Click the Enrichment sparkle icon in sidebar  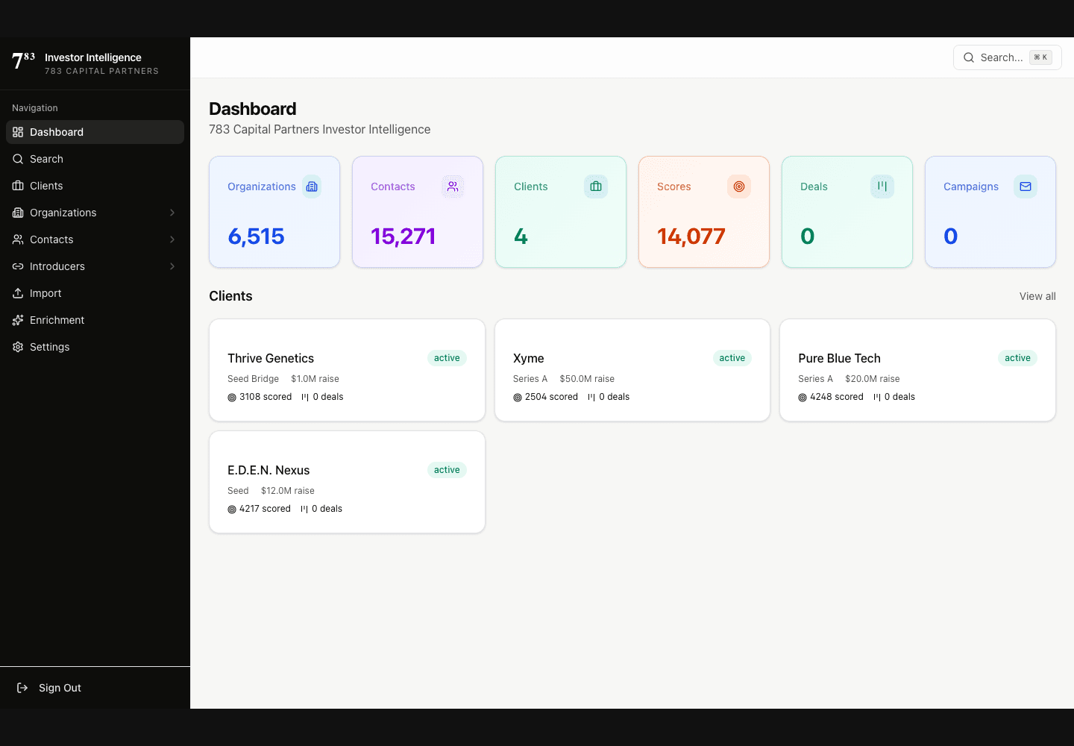click(18, 320)
